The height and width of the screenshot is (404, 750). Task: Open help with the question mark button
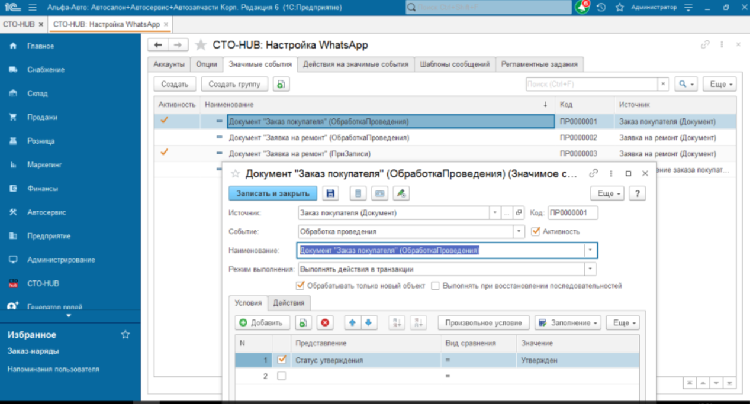click(637, 193)
